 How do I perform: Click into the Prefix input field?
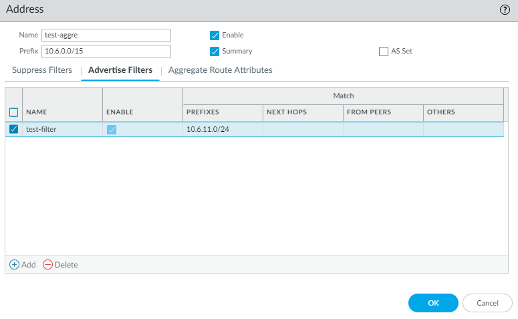click(106, 51)
